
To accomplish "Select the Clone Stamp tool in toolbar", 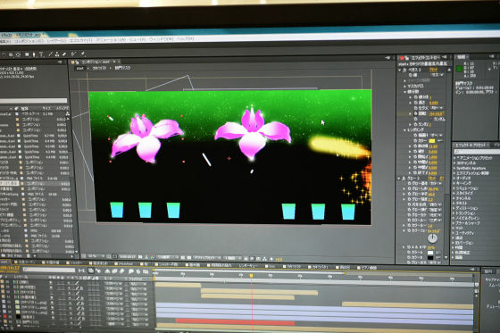I will pyautogui.click(x=57, y=54).
